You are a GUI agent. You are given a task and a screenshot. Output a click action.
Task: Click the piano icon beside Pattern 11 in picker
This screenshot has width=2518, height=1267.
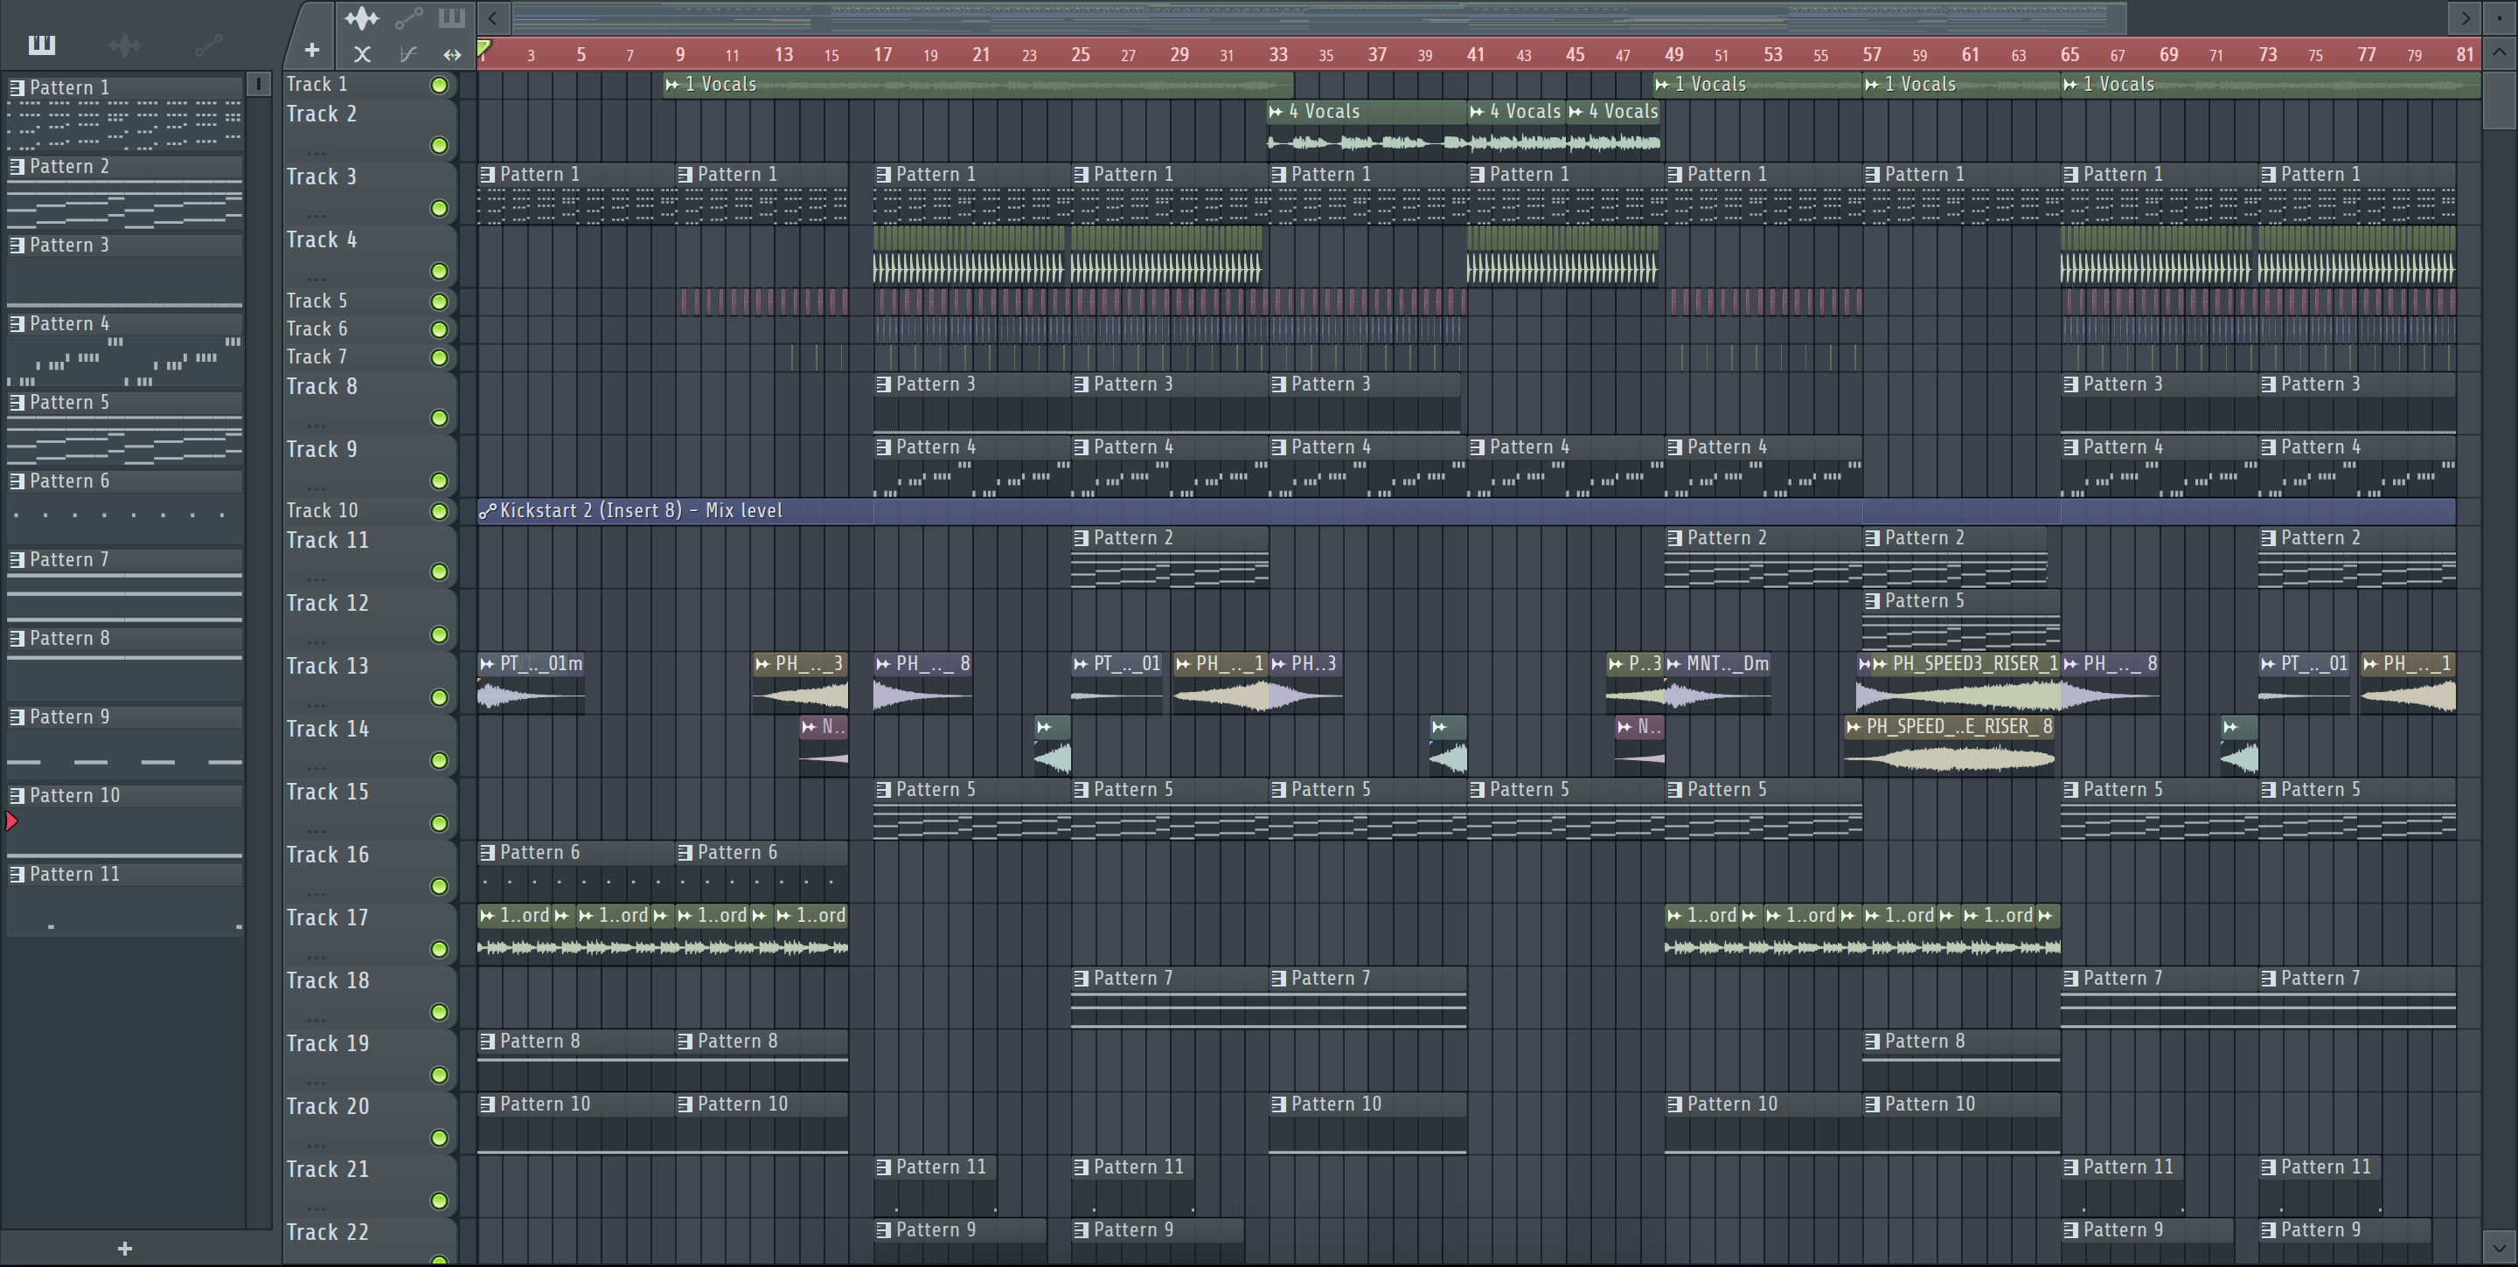[x=17, y=875]
